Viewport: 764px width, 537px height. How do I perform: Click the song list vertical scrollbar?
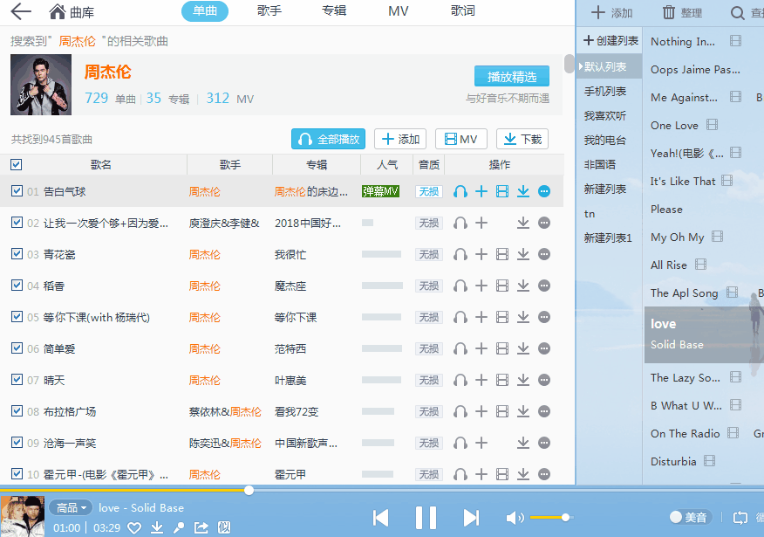pos(570,64)
